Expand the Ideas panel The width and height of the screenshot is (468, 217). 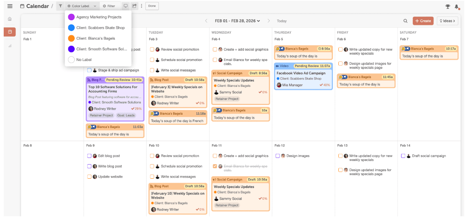tap(447, 21)
